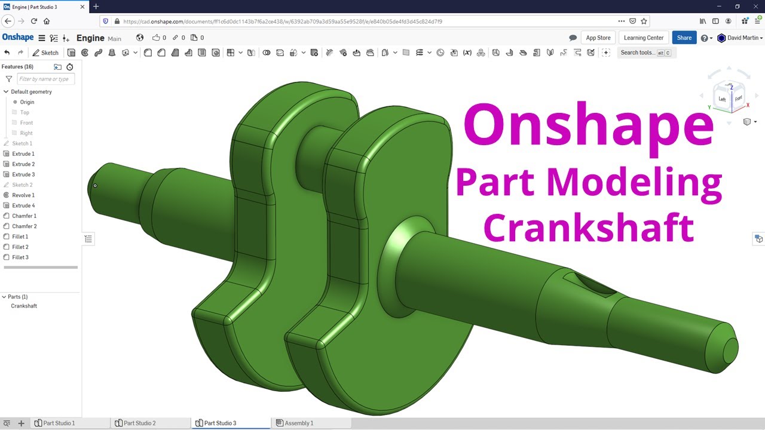This screenshot has height=430, width=765.
Task: Redo the last undone action
Action: pos(20,53)
